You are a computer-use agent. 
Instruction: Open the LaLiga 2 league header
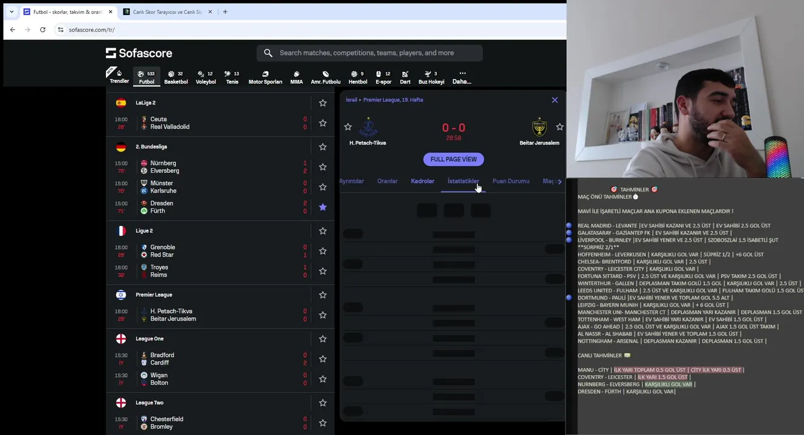145,103
